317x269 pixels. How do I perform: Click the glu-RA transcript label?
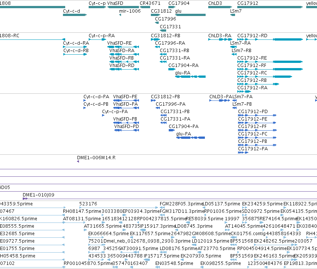(x=183, y=73)
